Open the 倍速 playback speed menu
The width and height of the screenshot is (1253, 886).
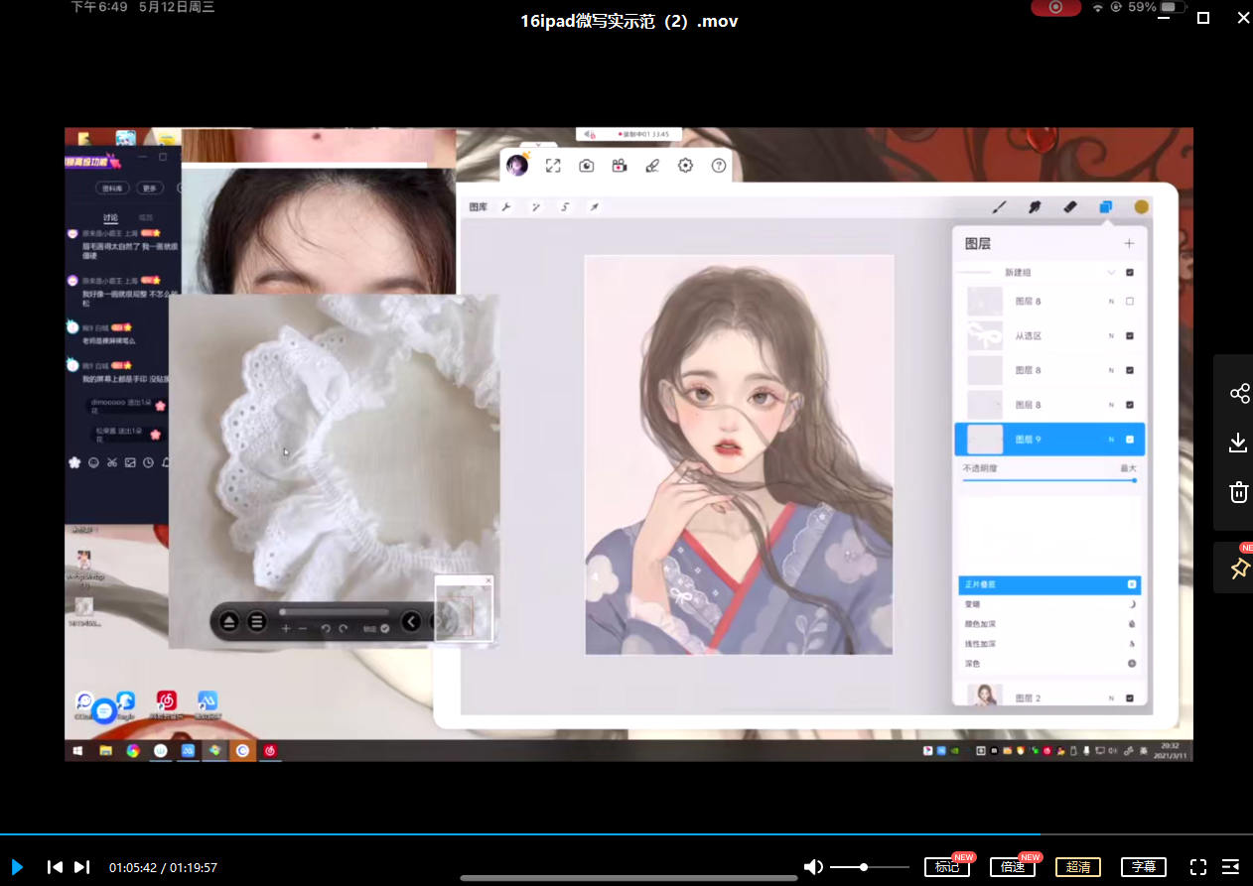[x=1012, y=867]
